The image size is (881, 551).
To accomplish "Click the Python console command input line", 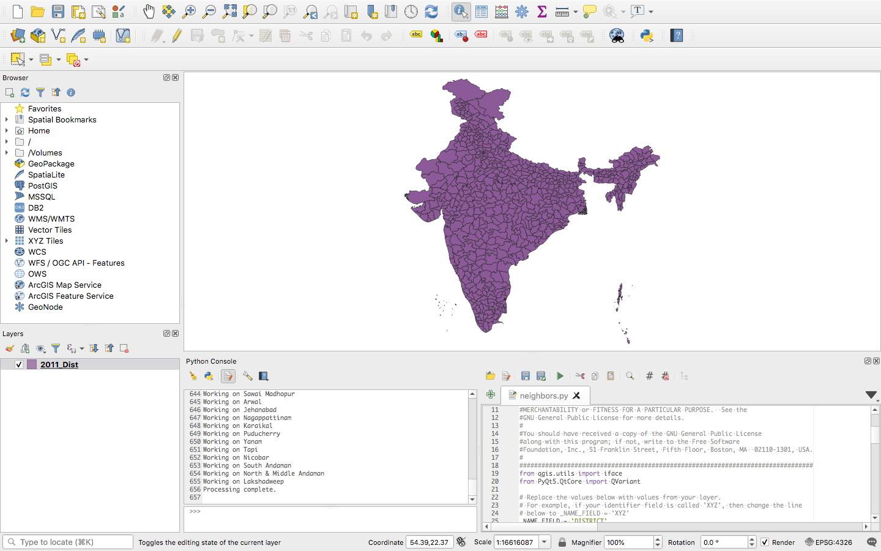I will 330,519.
